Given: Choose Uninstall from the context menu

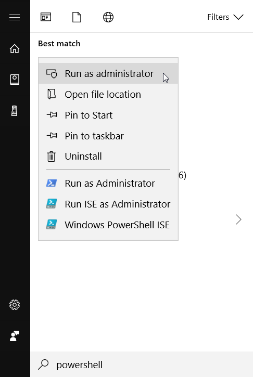Looking at the screenshot, I should coord(108,157).
